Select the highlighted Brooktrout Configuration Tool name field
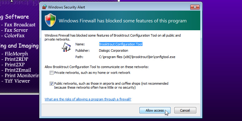Image resolution: width=242 pixels, height=121 pixels. pos(121,44)
